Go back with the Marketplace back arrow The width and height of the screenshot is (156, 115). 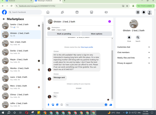[4, 19]
